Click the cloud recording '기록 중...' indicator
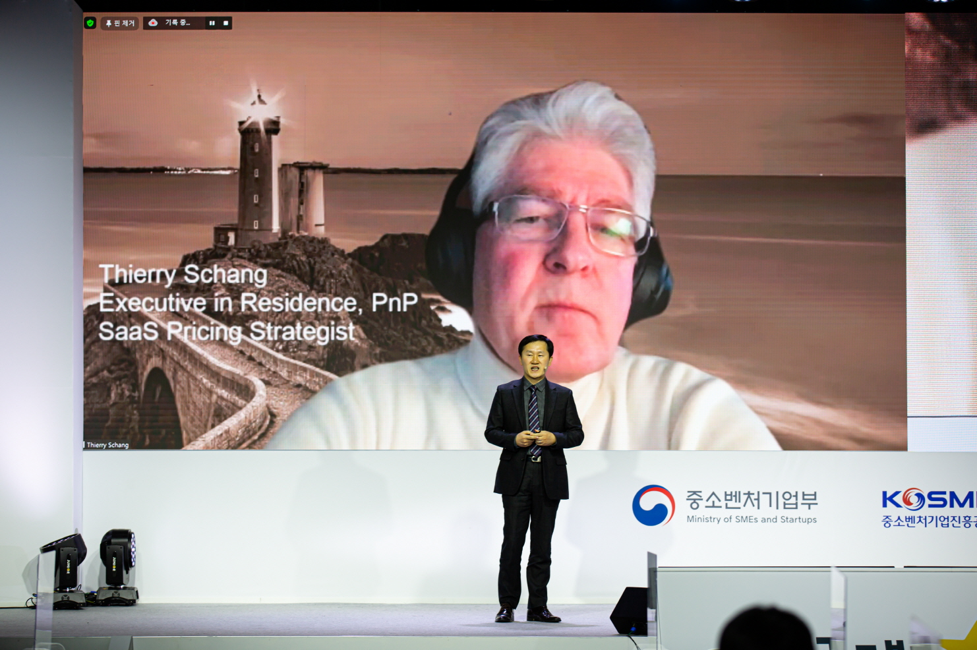 click(x=172, y=23)
